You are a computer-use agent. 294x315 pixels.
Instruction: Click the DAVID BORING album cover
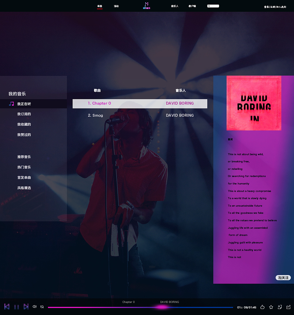click(x=254, y=103)
